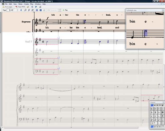
Task: Select the quarter note on the keypad
Action: (152, 116)
